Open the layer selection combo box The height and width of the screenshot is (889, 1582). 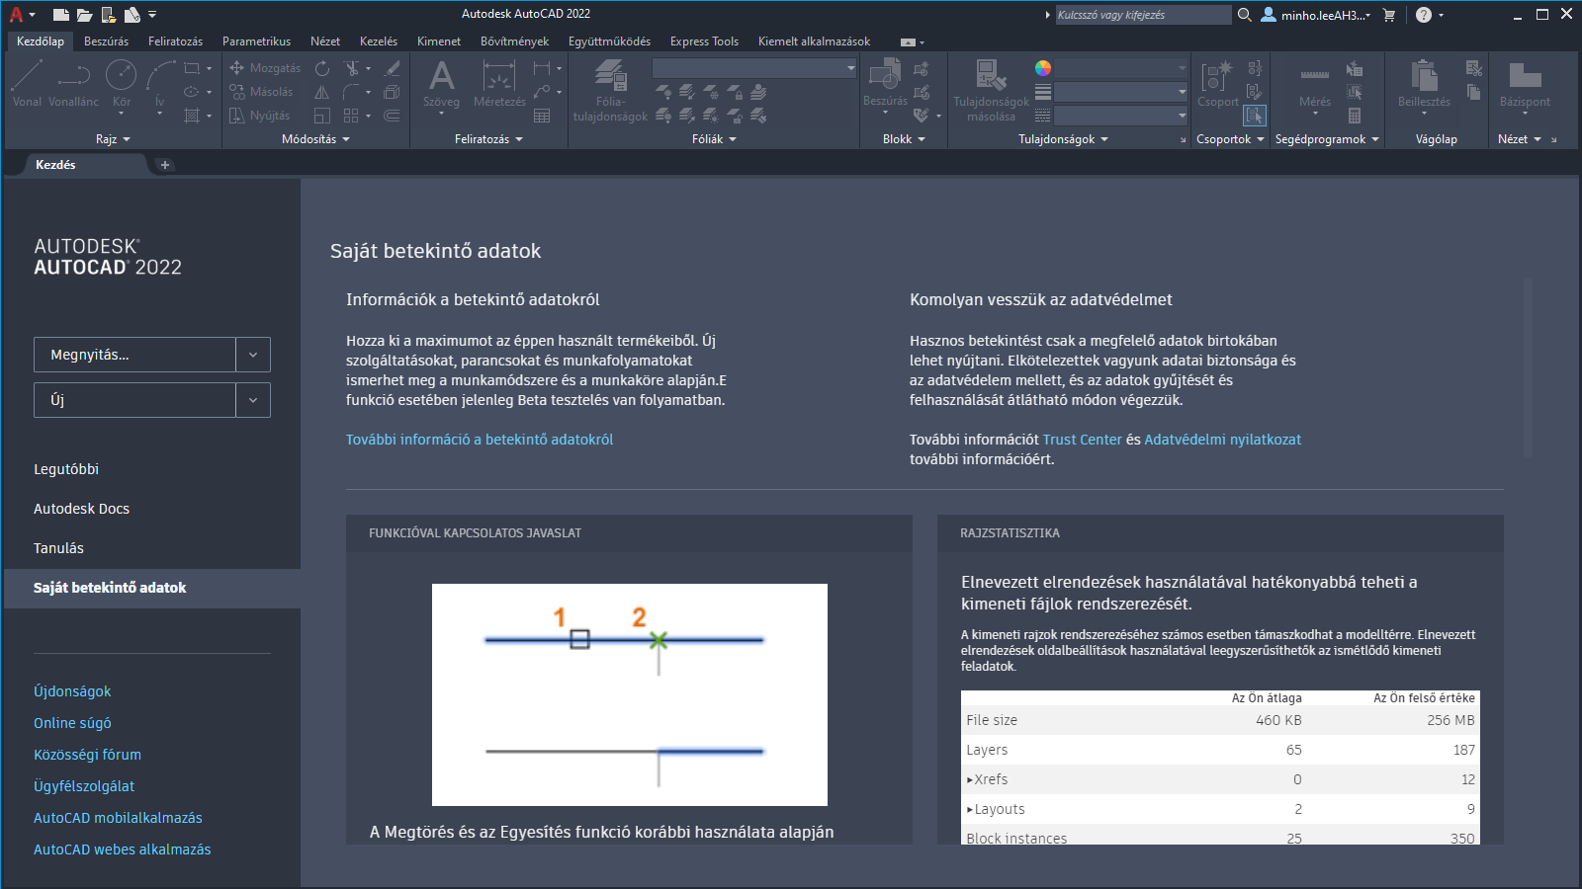click(x=754, y=68)
